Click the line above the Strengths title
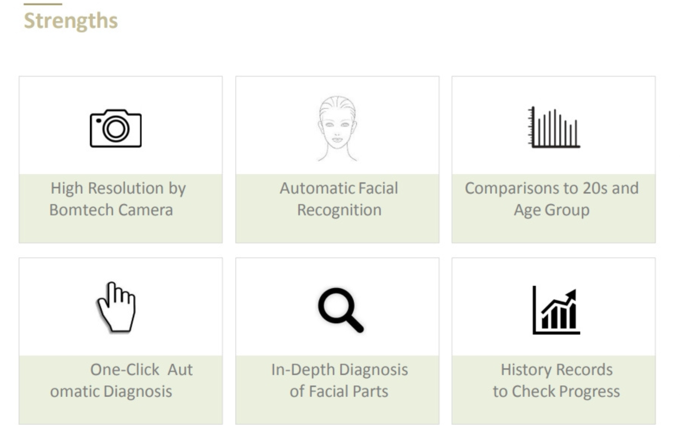680x425 pixels. tap(43, 4)
